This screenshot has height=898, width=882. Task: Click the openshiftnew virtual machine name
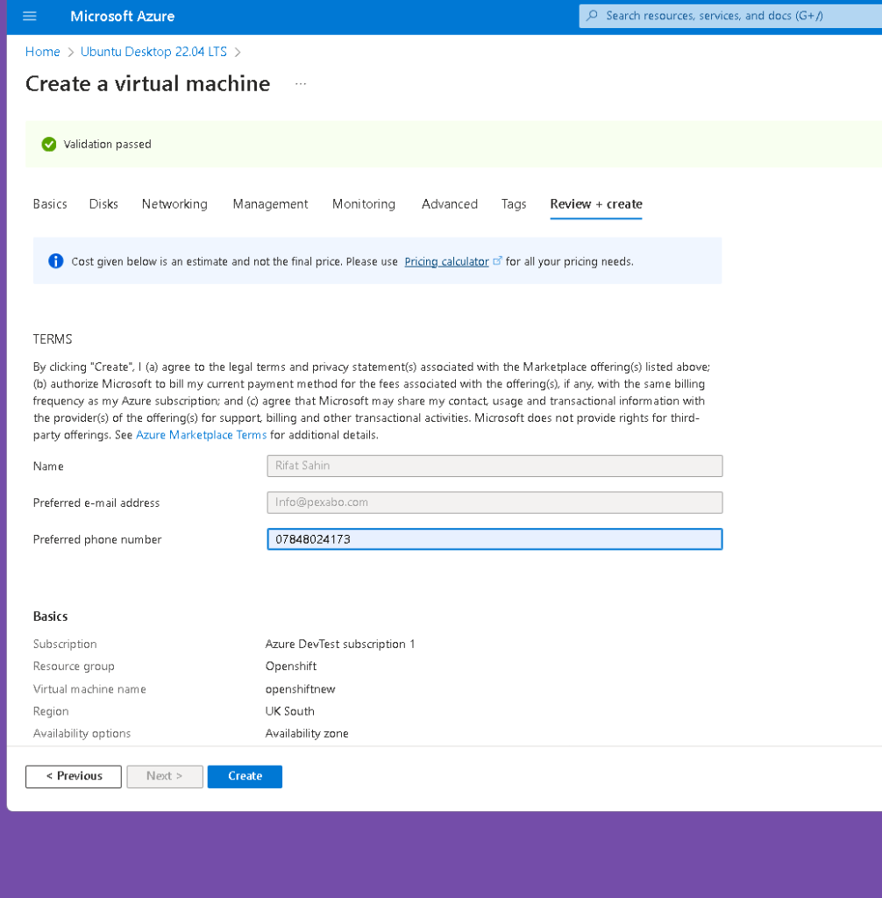(300, 689)
